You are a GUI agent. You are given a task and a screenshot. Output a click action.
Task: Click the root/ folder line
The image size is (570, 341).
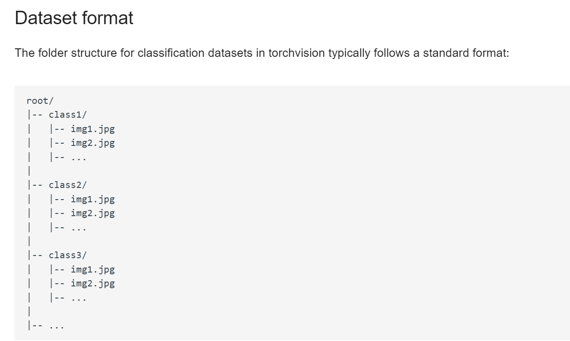[x=40, y=100]
